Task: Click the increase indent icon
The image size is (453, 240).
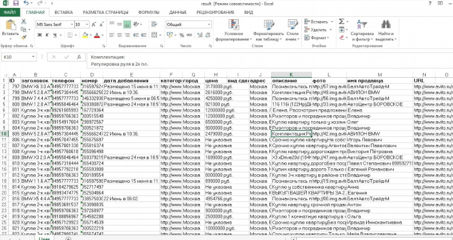Action: tap(143, 35)
